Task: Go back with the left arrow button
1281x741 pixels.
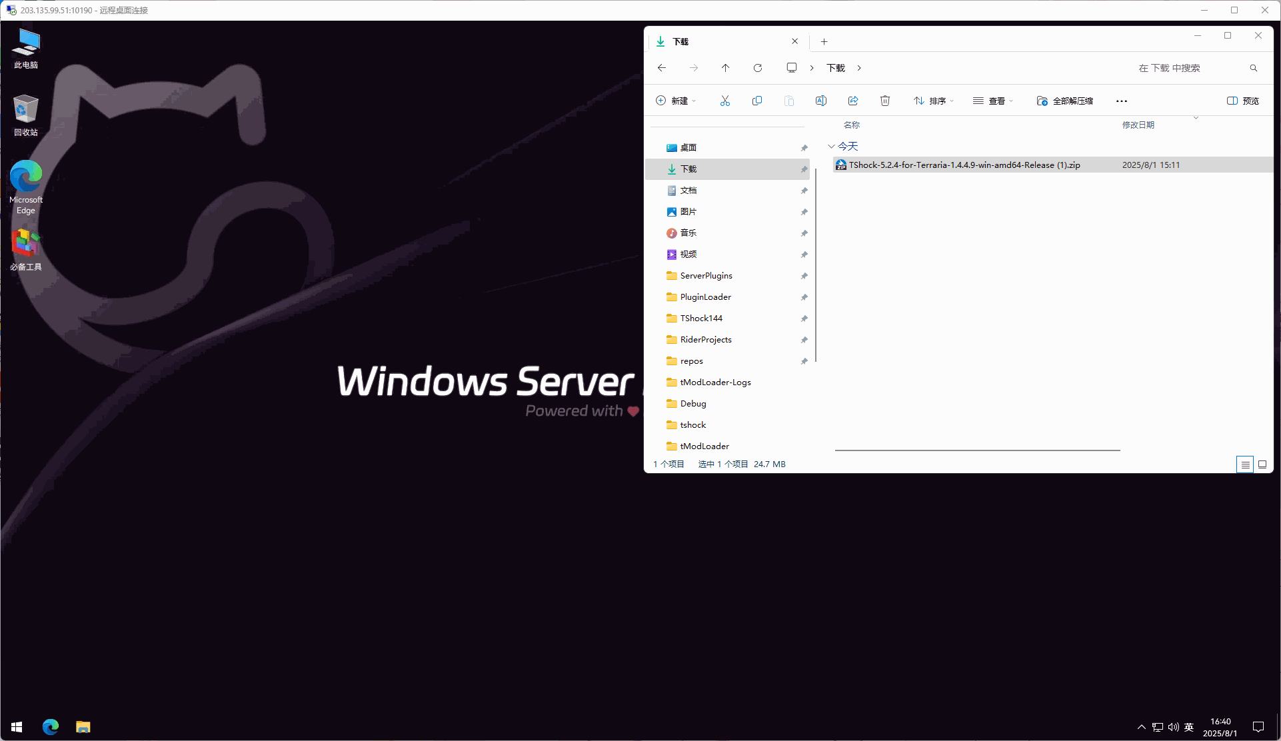Action: coord(662,68)
